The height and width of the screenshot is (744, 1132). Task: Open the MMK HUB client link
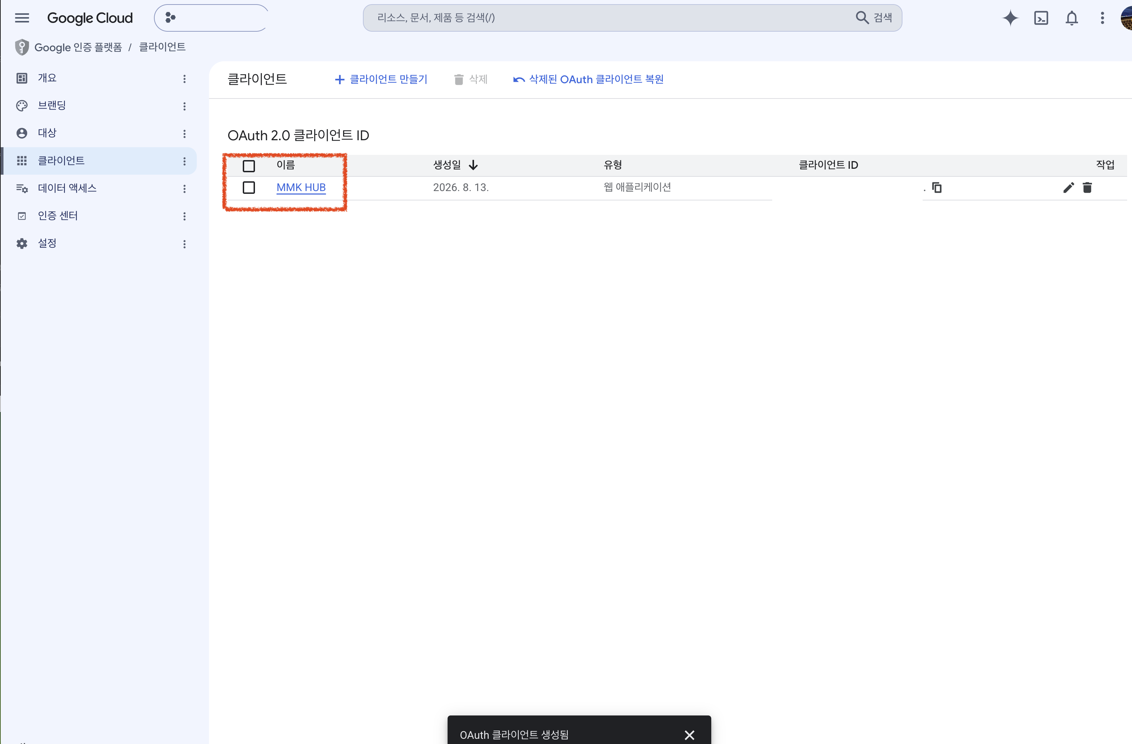(301, 188)
